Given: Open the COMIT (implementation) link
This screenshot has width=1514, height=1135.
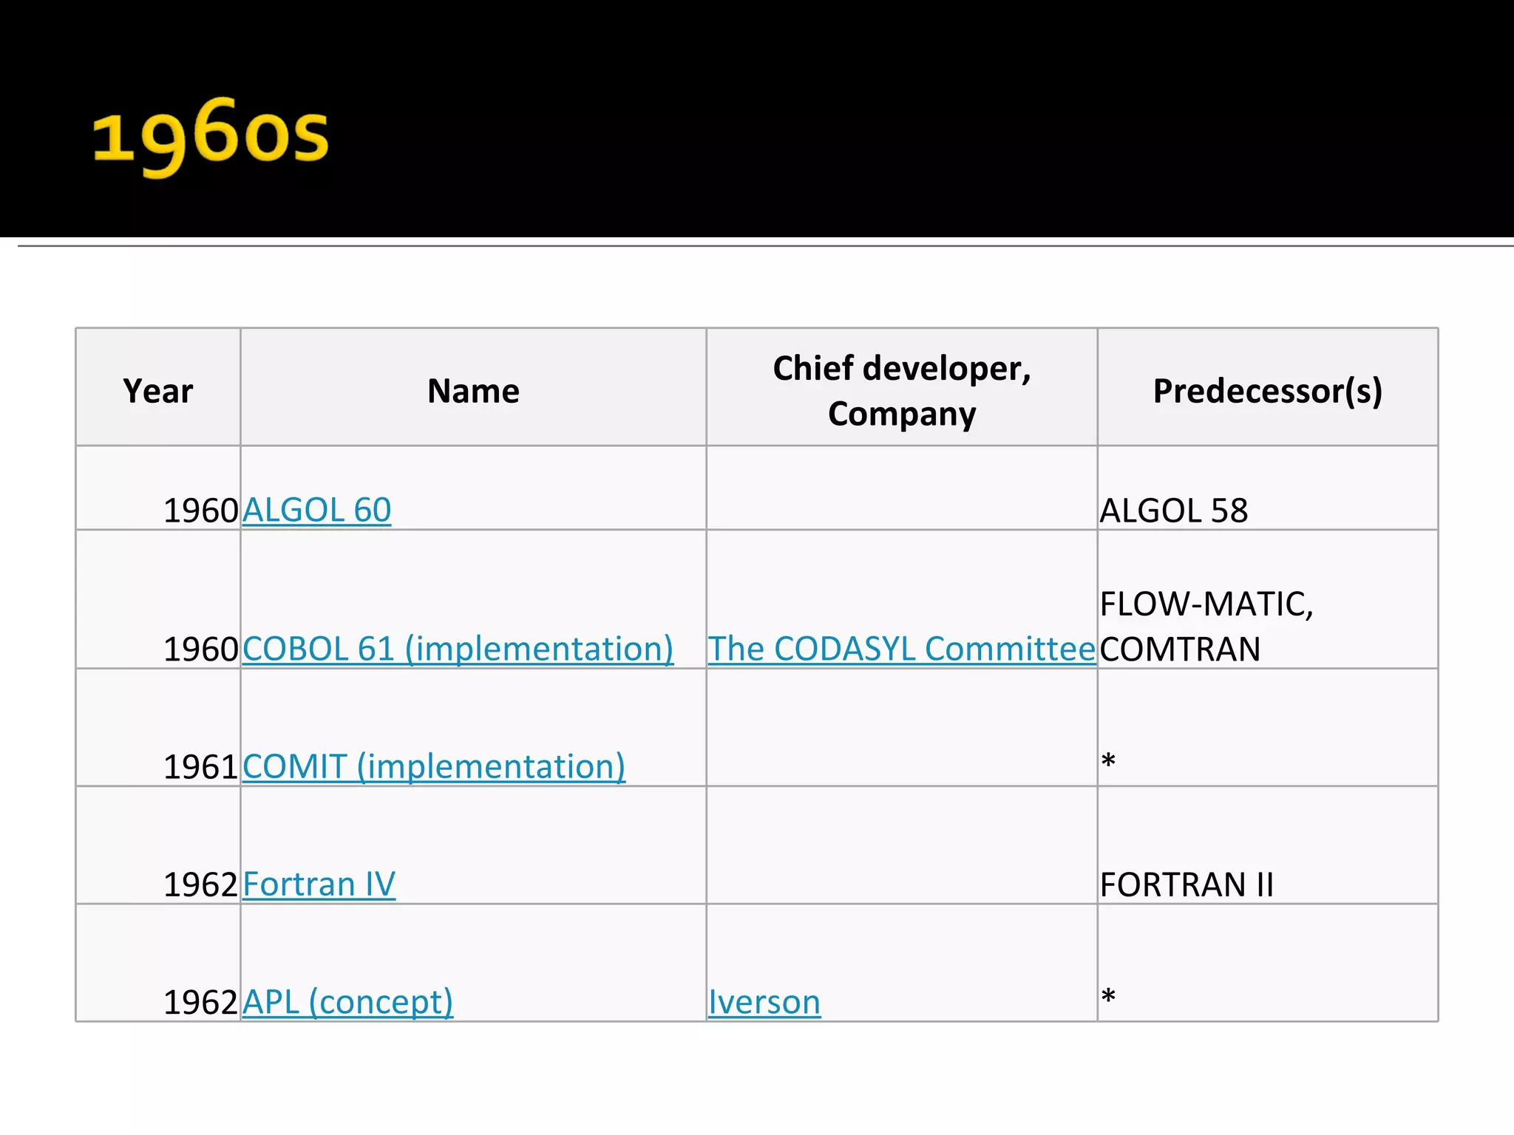Looking at the screenshot, I should pyautogui.click(x=434, y=766).
